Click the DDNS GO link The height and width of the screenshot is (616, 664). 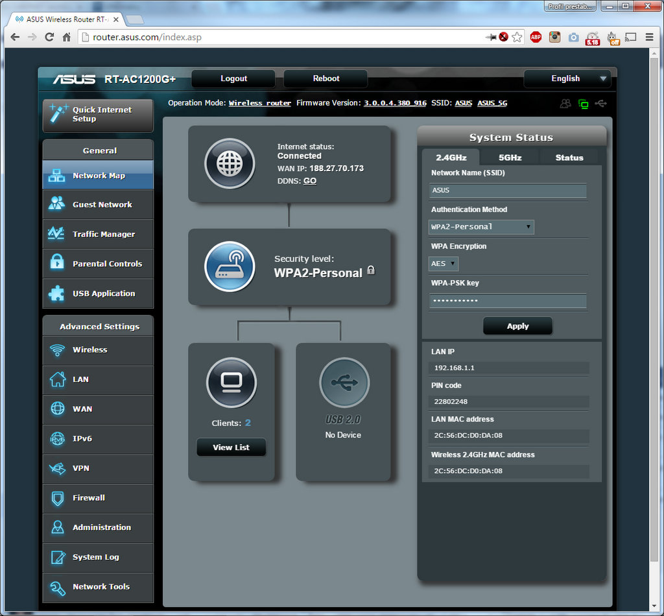click(310, 181)
